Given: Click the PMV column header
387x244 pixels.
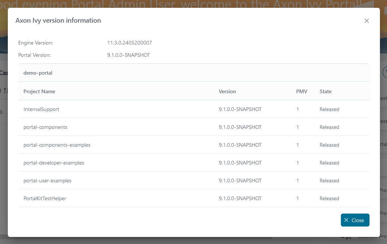Looking at the screenshot, I should (302, 92).
